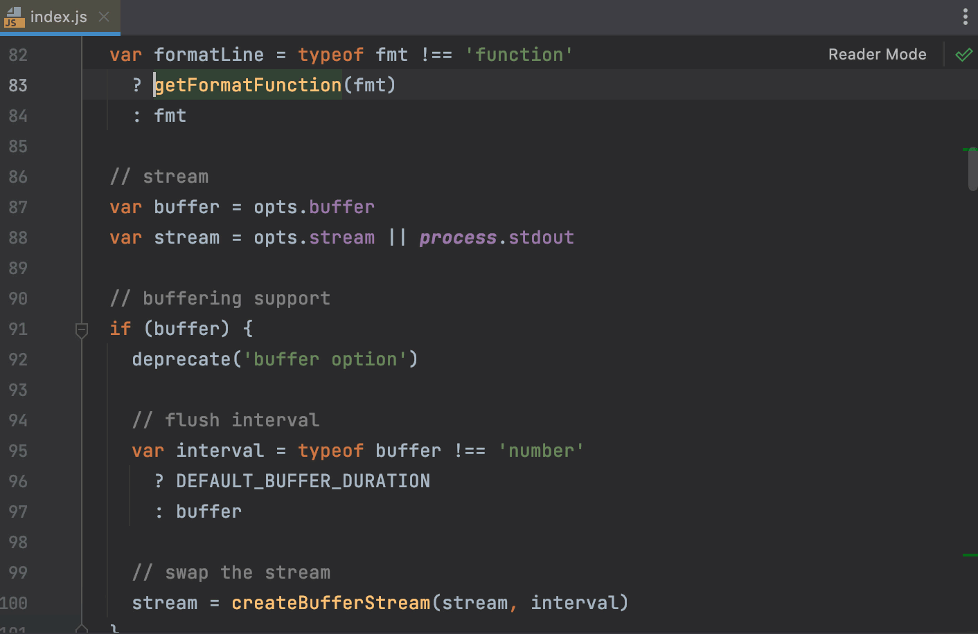
Task: Click createBufferStream on line 100
Action: point(330,602)
